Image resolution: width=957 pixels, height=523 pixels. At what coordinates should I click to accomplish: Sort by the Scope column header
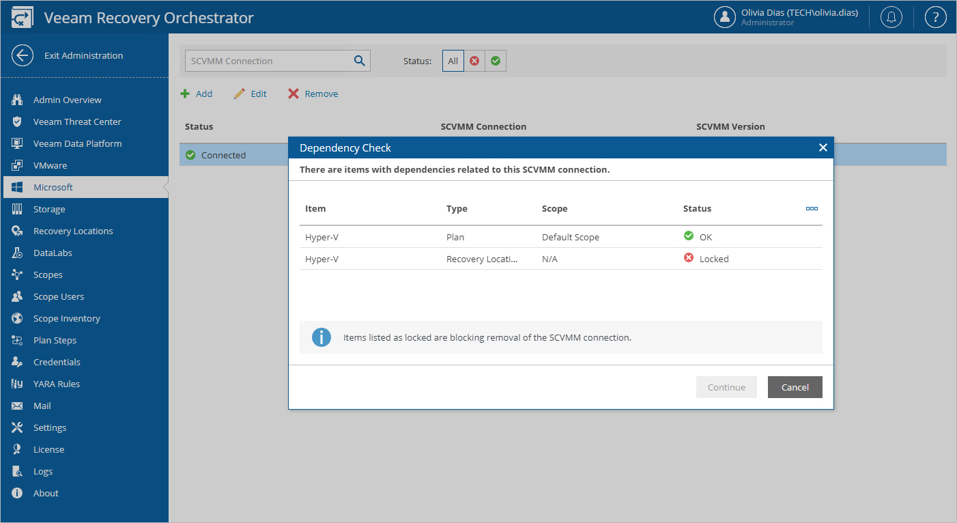pos(554,208)
